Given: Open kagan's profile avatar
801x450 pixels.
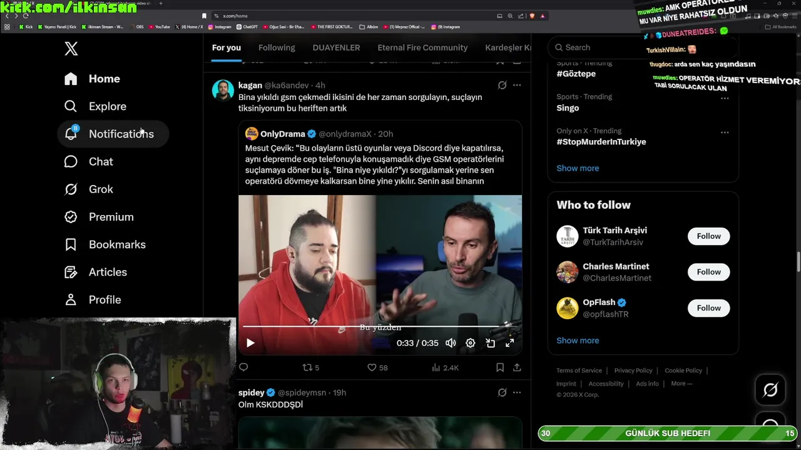Looking at the screenshot, I should point(223,90).
